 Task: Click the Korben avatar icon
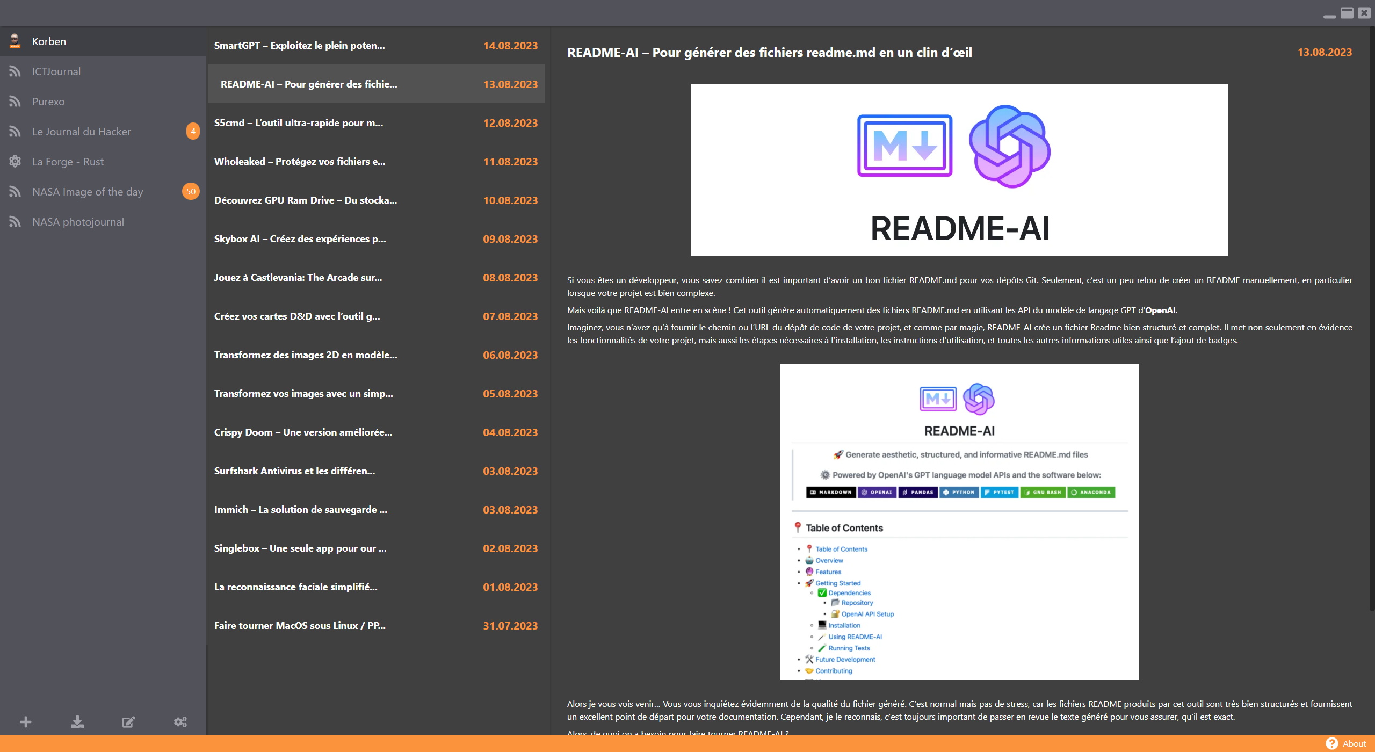15,41
